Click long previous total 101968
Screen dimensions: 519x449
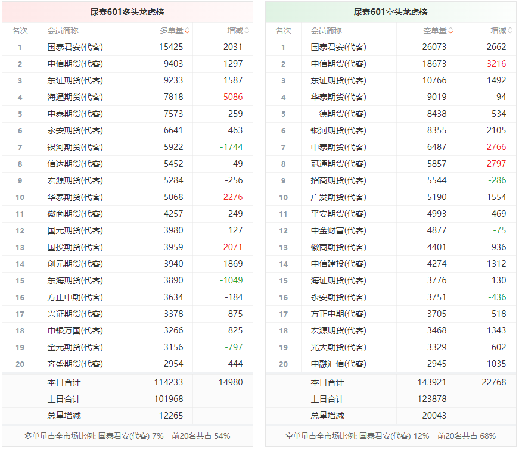tap(169, 400)
